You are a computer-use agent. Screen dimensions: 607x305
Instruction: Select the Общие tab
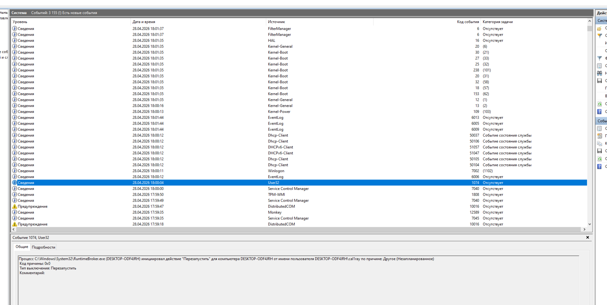tap(22, 247)
